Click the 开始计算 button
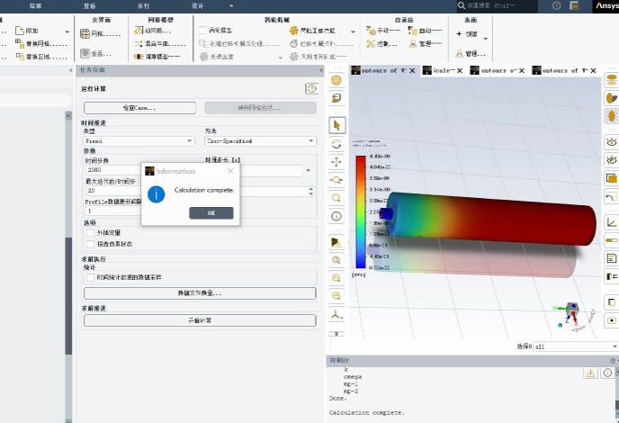619x423 pixels. click(200, 320)
